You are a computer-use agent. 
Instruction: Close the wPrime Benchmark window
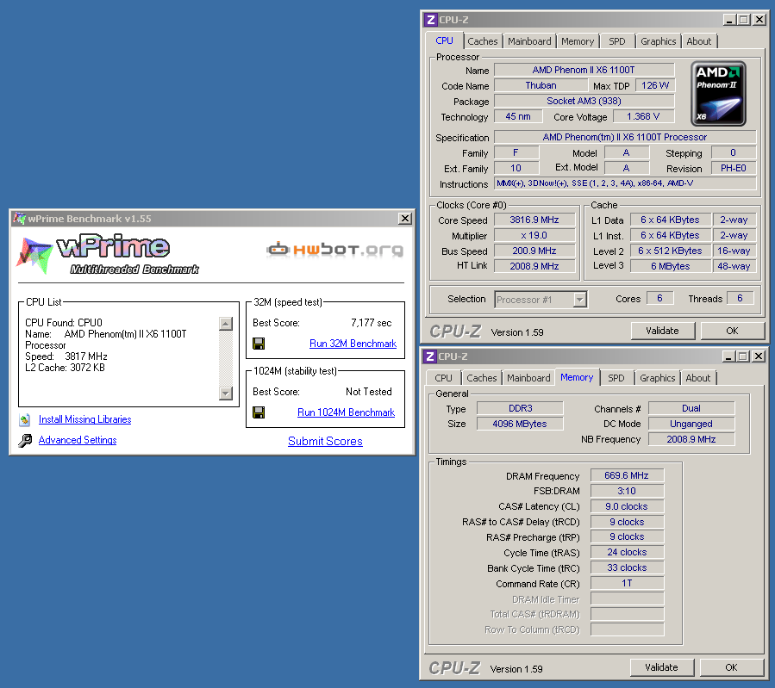(405, 218)
